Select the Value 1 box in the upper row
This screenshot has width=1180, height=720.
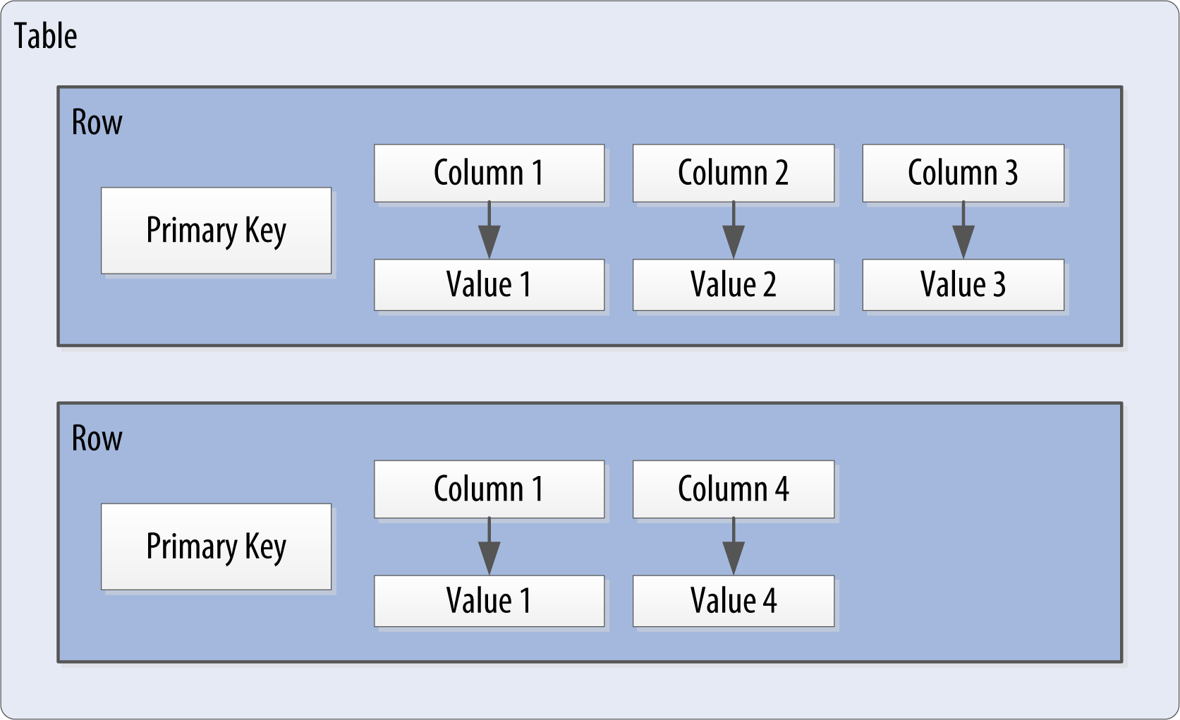click(x=489, y=285)
